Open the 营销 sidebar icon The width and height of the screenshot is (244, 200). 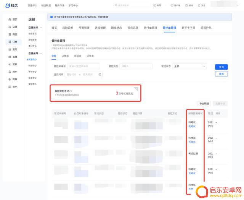click(x=10, y=64)
